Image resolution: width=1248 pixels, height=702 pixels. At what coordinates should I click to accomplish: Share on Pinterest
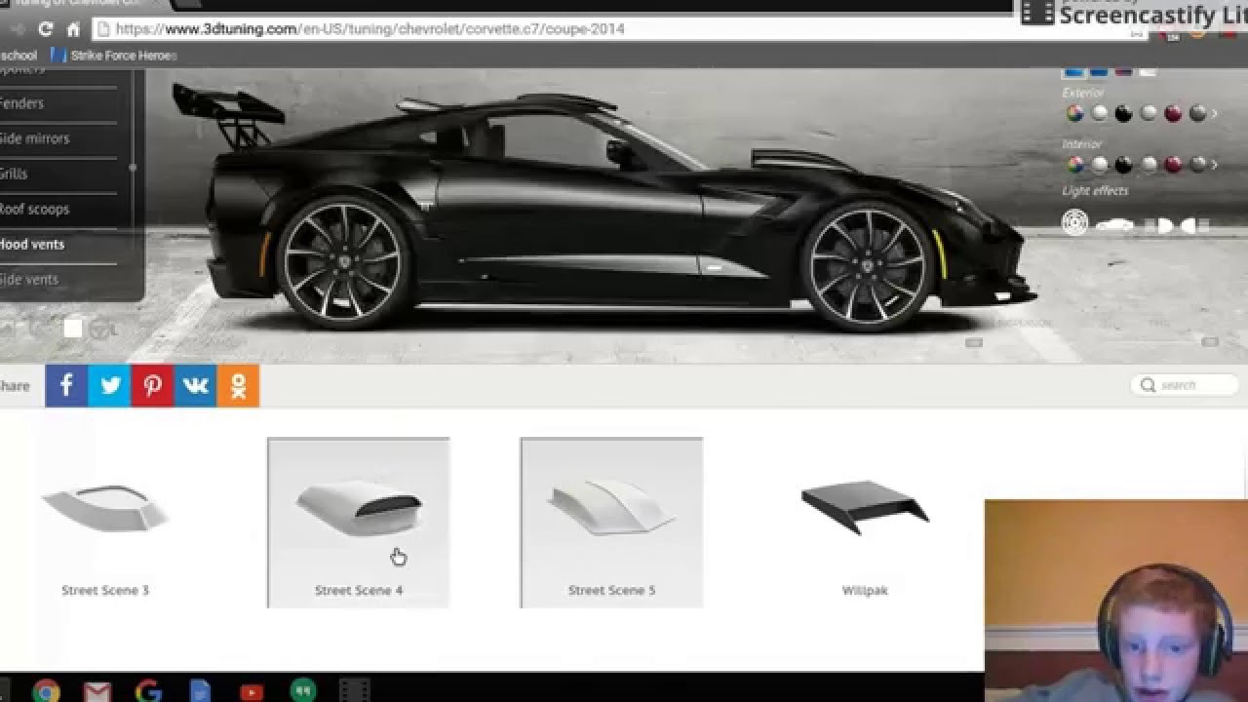coord(152,385)
